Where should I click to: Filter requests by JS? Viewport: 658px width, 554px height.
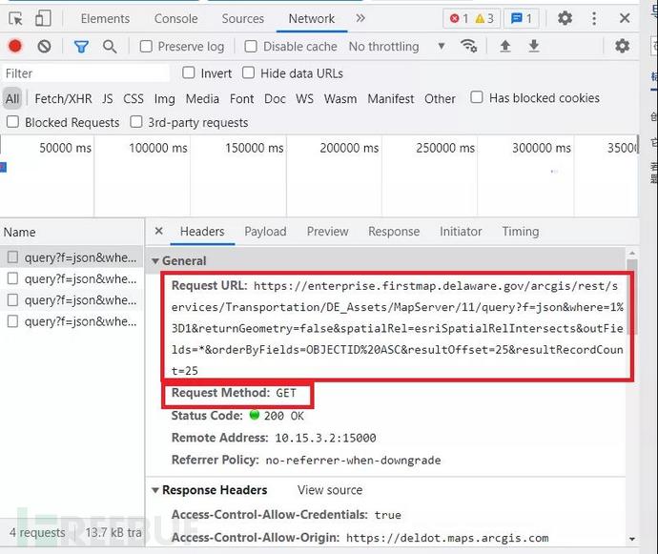click(108, 98)
